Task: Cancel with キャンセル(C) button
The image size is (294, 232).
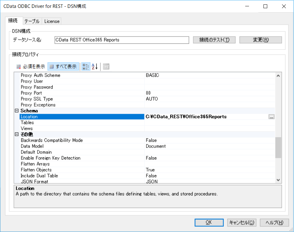Action: click(241, 223)
